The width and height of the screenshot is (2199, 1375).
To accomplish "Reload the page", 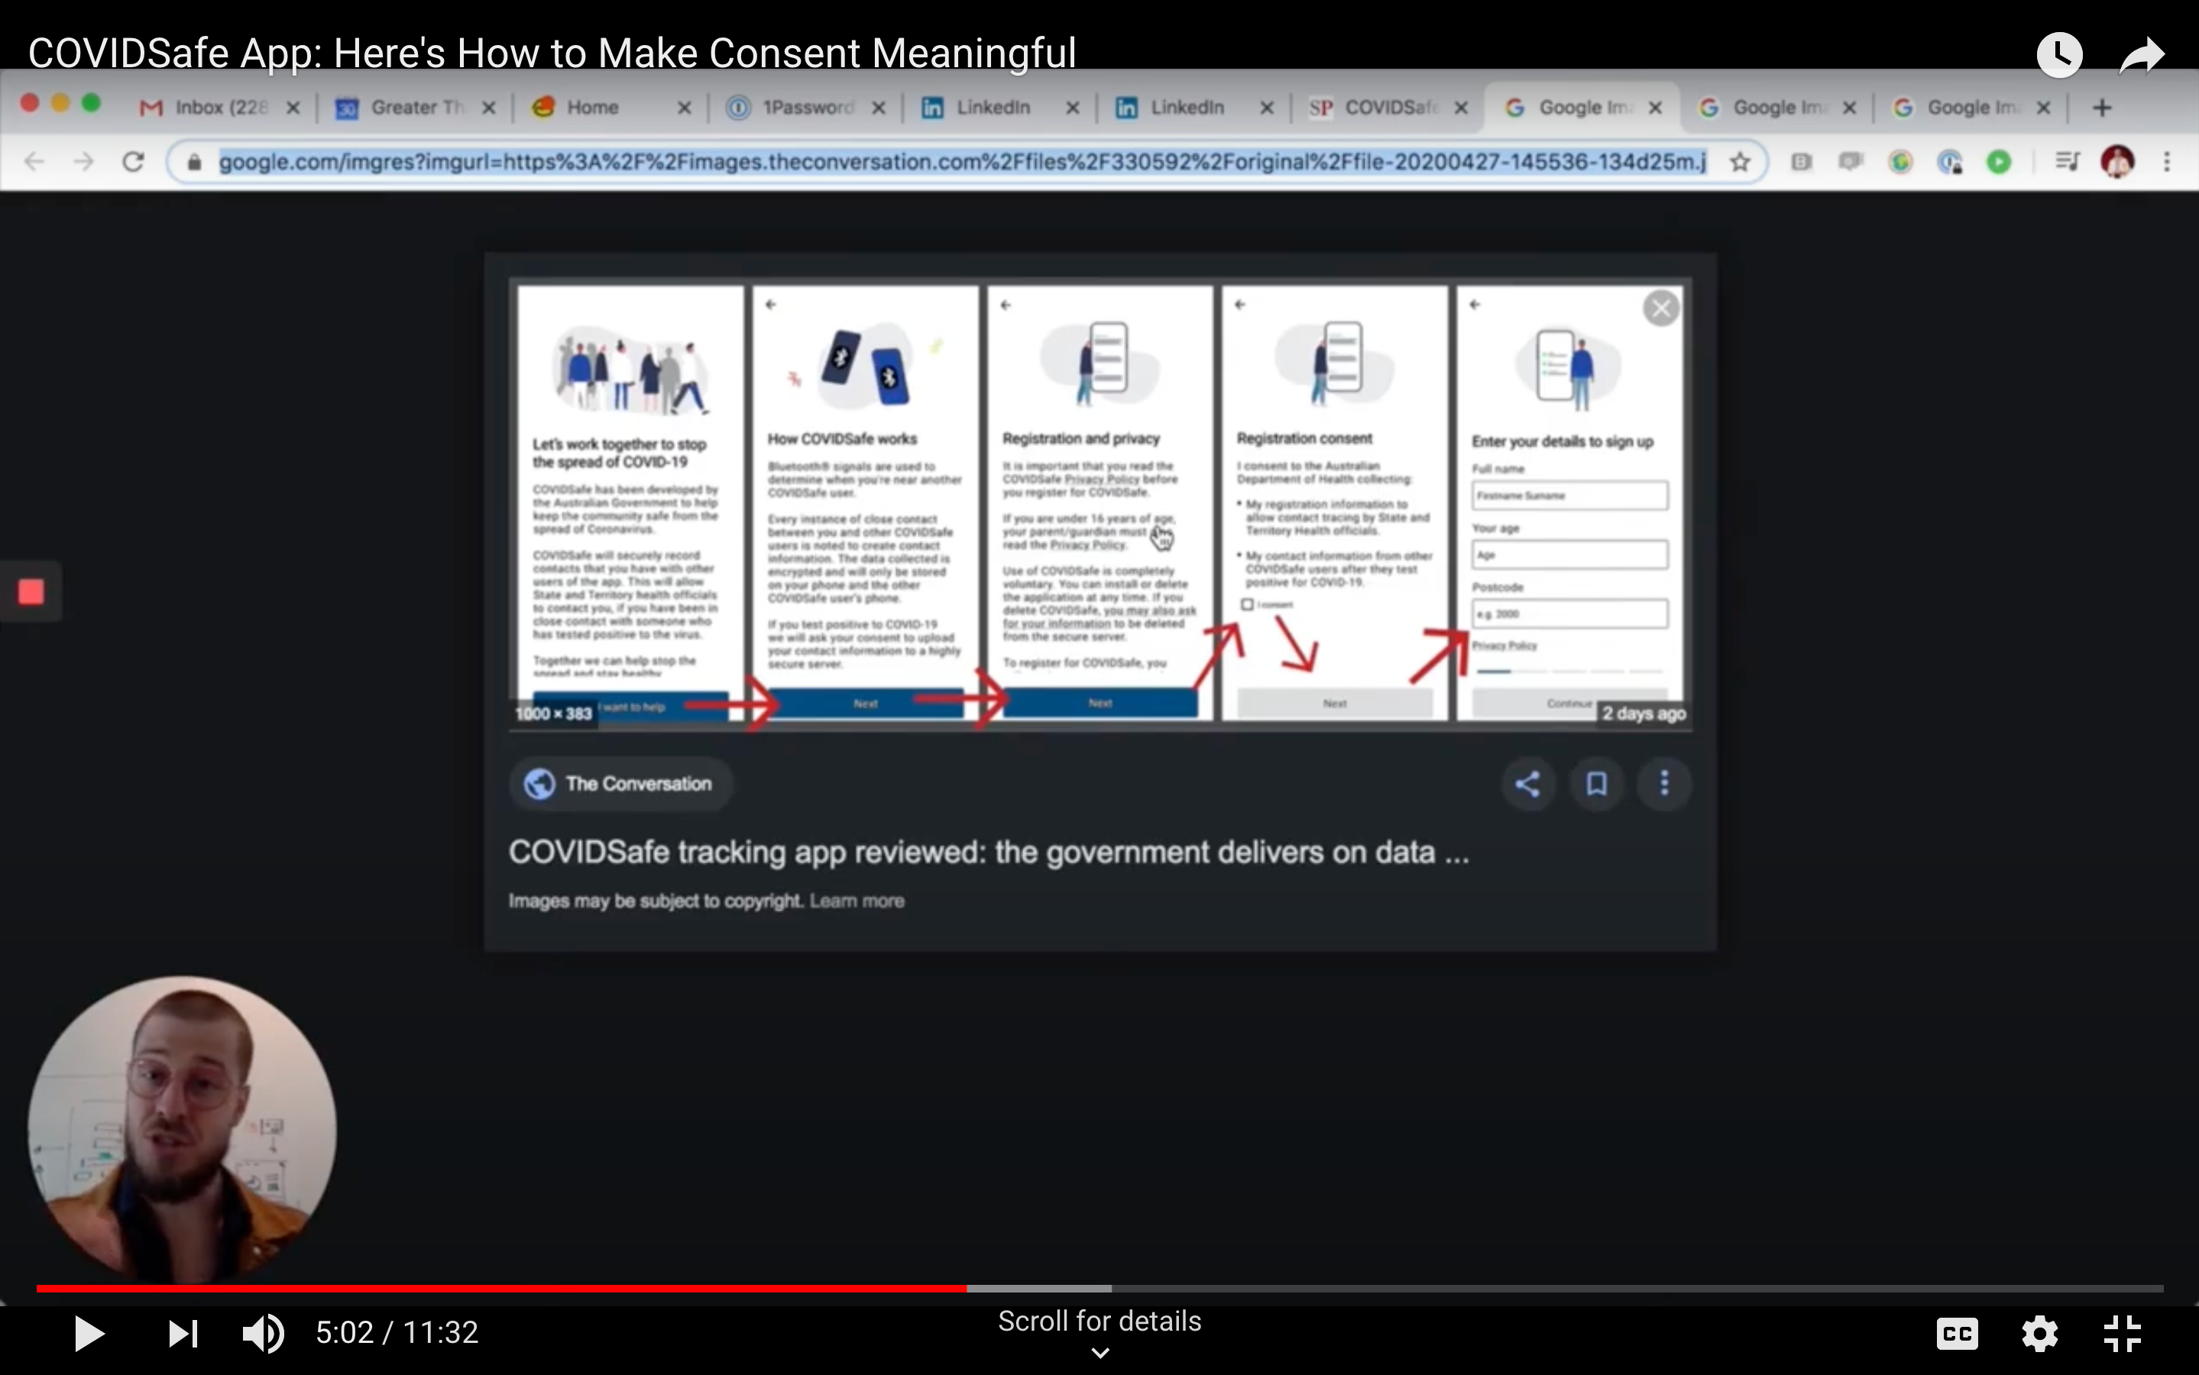I will (x=133, y=162).
